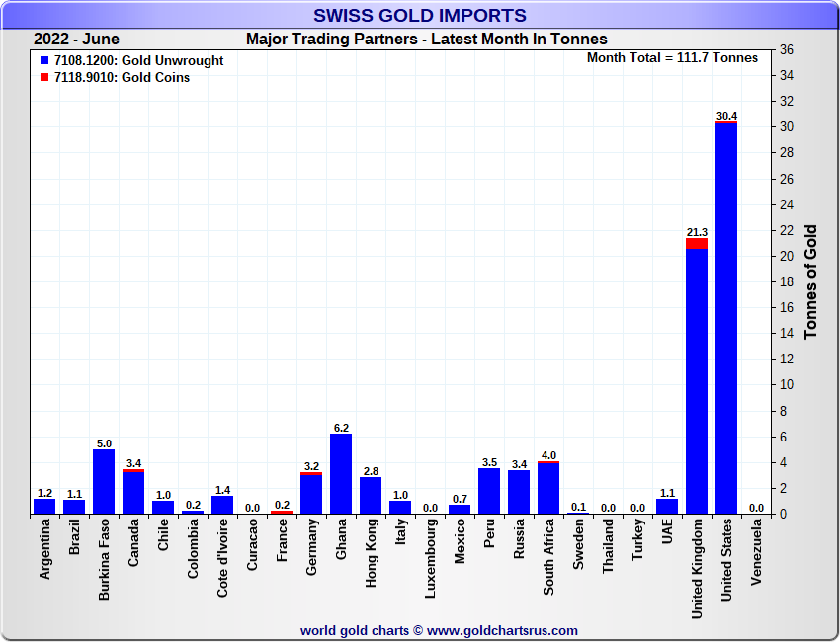Click the 30.4 value label

coord(726,116)
